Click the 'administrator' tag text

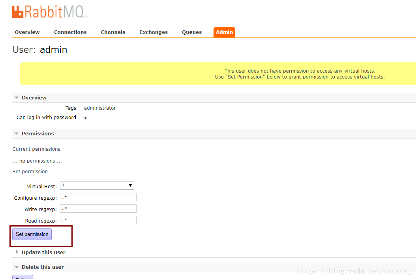pyautogui.click(x=100, y=108)
